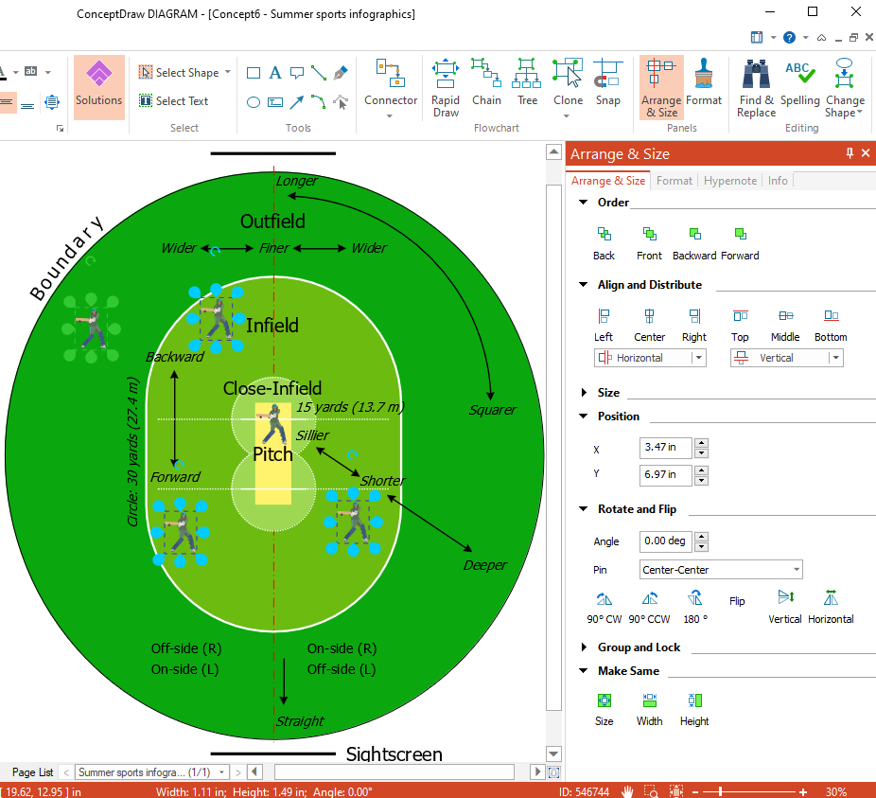Open the Change Shape menu
Image resolution: width=876 pixels, height=798 pixels.
844,88
